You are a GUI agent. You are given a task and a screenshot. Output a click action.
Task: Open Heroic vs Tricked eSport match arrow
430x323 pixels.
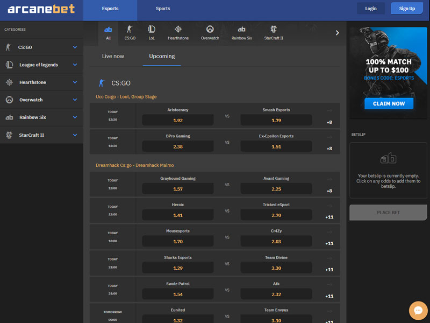coord(329,206)
